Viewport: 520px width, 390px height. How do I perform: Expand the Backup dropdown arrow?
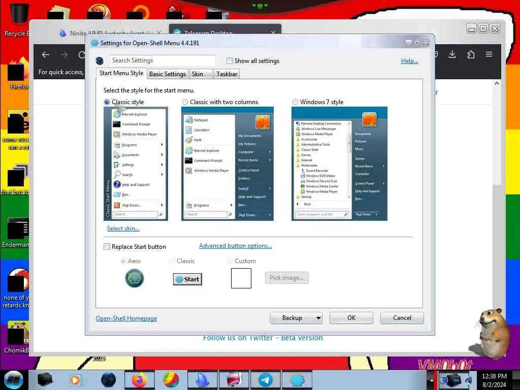click(318, 318)
